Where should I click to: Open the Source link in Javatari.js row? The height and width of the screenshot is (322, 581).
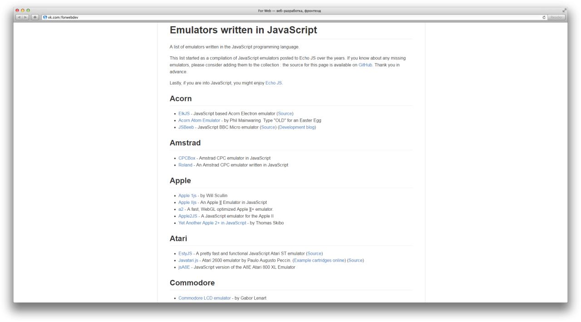(355, 260)
